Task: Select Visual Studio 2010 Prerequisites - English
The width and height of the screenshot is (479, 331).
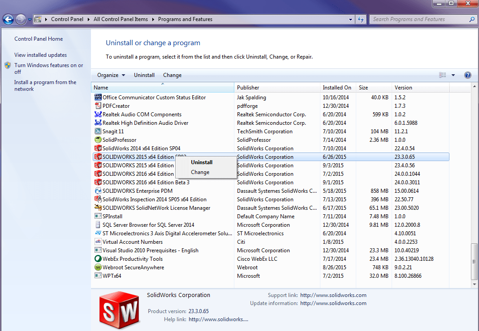Action: click(271, 250)
